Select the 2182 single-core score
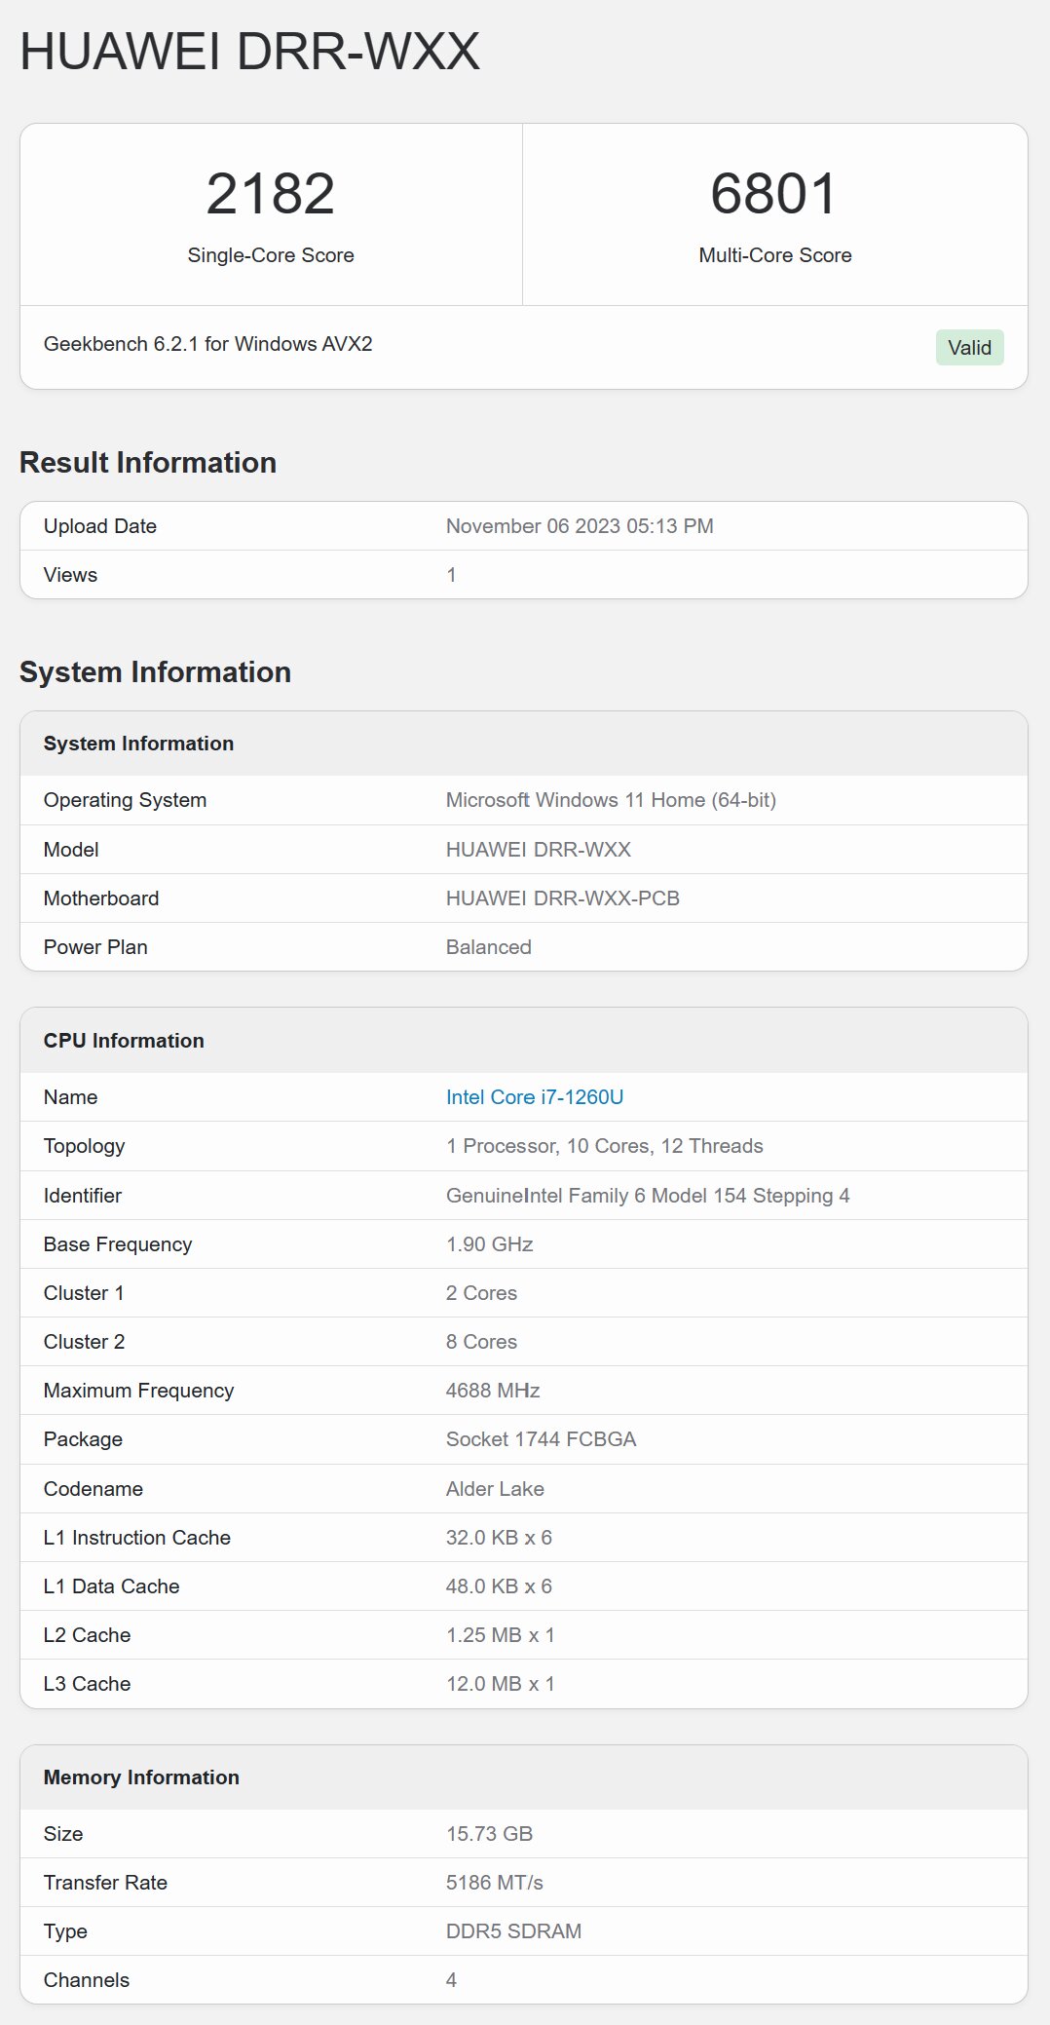1050x2025 pixels. pos(271,193)
